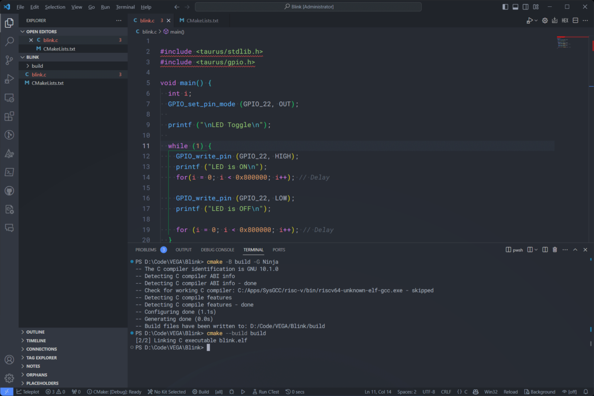Open the Serial Monitor icon in editor toolbar

(x=555, y=20)
